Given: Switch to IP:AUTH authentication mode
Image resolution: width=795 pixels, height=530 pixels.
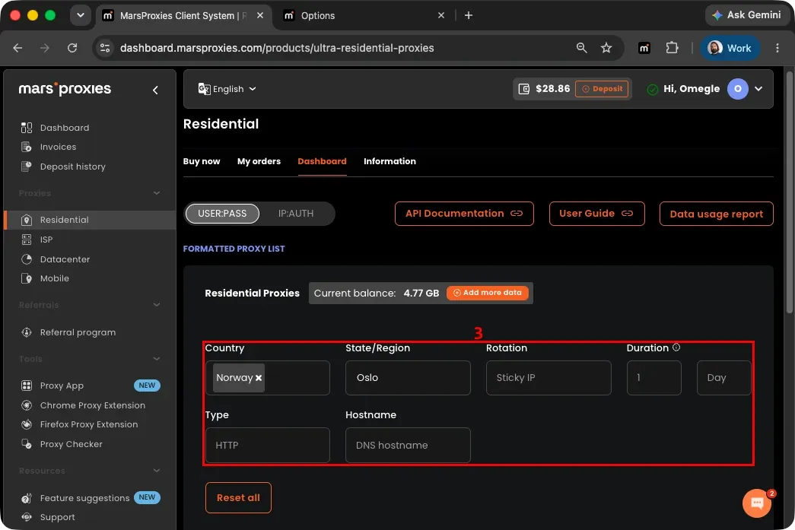Looking at the screenshot, I should [296, 214].
